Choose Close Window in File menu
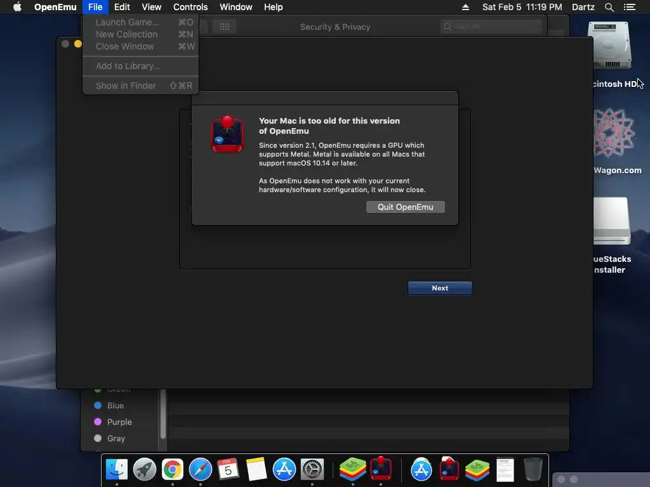The image size is (650, 487). coord(140,46)
